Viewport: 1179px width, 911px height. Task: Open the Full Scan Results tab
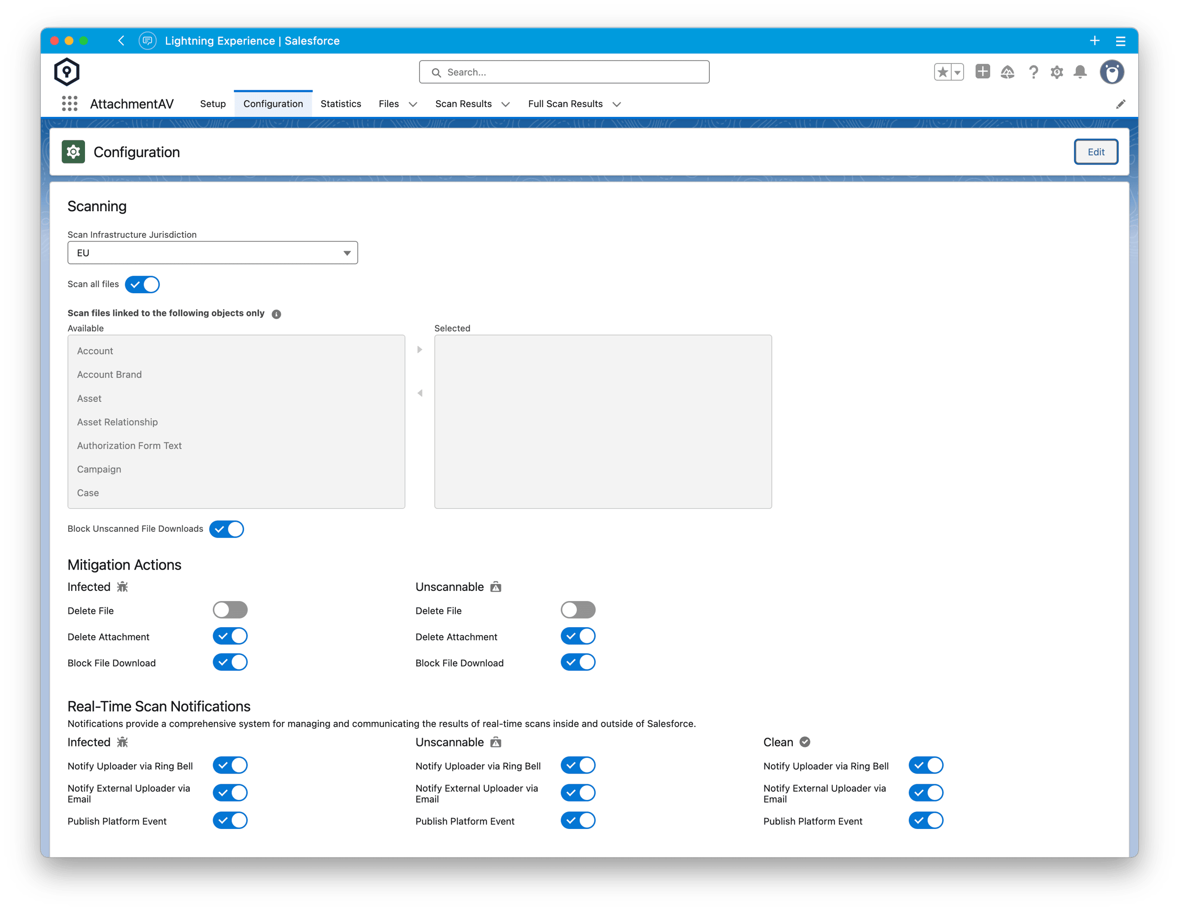coord(565,104)
